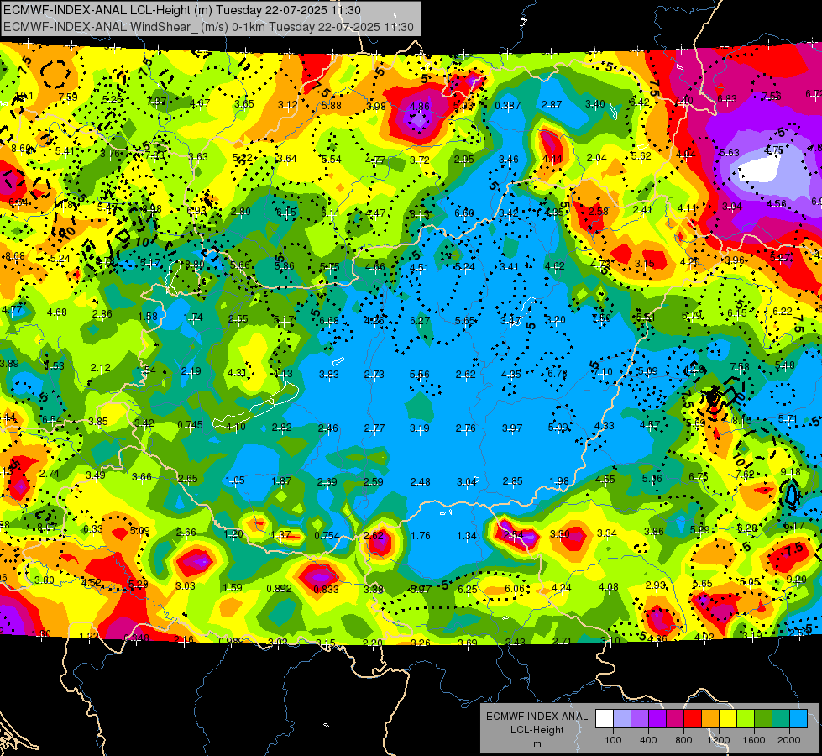
Task: Click the wind shear value 7.40
Action: point(683,100)
